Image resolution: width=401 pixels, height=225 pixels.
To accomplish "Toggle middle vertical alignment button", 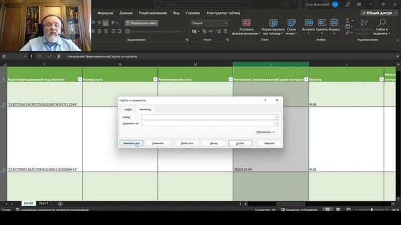I will pyautogui.click(x=99, y=23).
